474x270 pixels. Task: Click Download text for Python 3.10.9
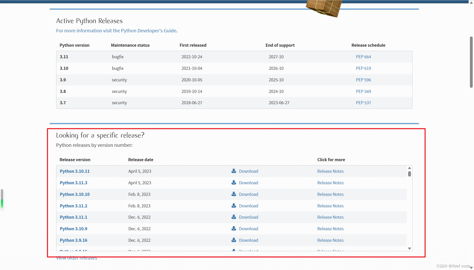(248, 229)
